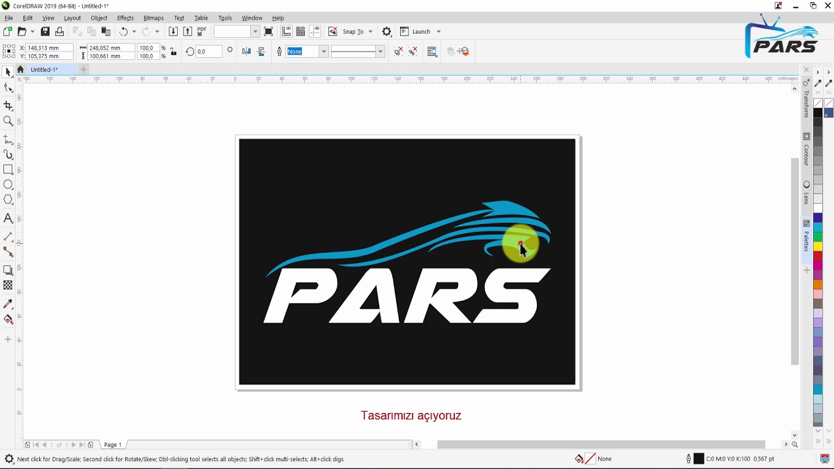Viewport: 834px width, 469px height.
Task: Select the Drop Shadow tool
Action: [8, 270]
